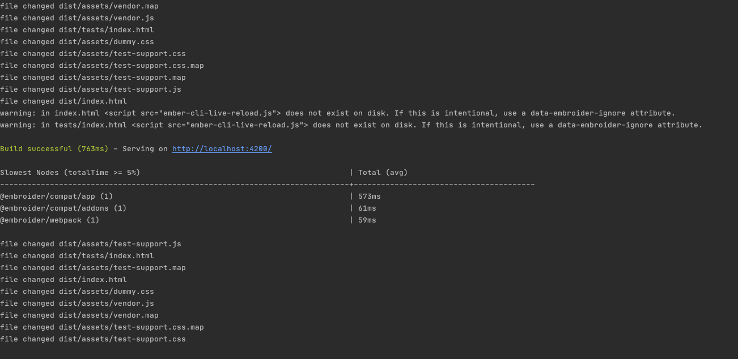Click the 'Slowest Nodes (totalTime >= 5%)' header
738x359 pixels.
tap(70, 173)
